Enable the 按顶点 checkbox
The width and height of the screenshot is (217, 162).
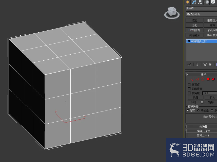pyautogui.click(x=189, y=84)
